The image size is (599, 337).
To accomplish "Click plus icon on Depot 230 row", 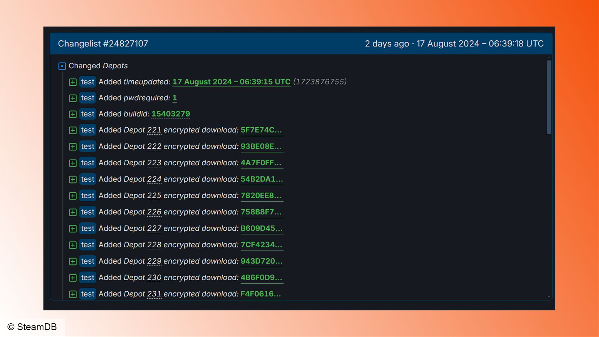I will 73,278.
